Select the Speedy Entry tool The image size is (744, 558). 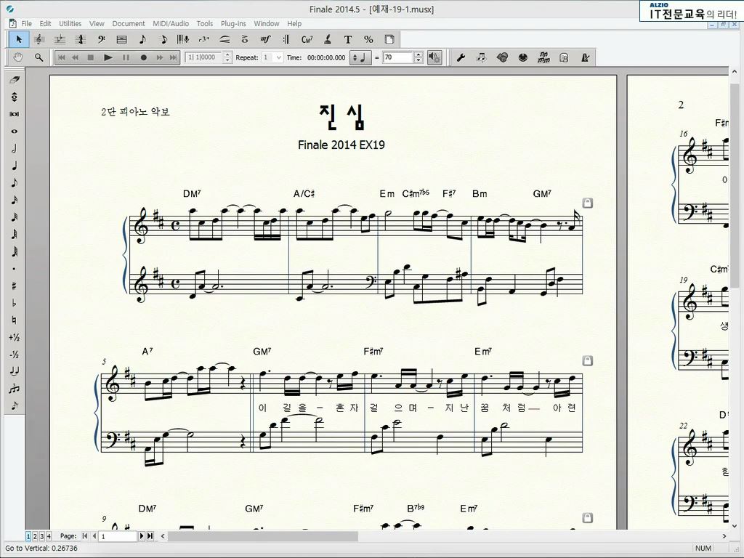click(x=163, y=39)
